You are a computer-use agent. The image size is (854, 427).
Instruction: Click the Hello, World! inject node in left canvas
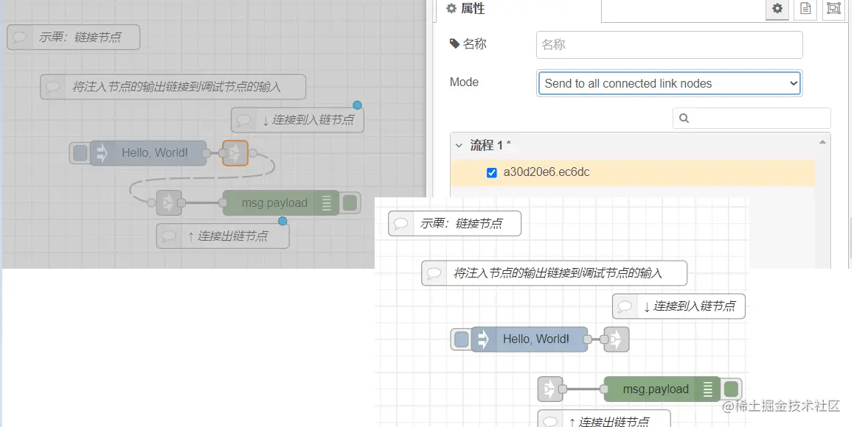(x=148, y=153)
